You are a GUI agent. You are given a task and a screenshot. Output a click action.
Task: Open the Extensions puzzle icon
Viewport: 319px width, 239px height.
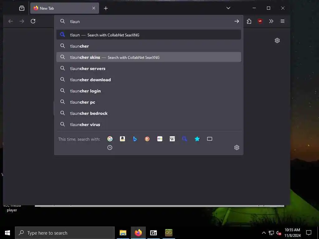tap(249, 21)
